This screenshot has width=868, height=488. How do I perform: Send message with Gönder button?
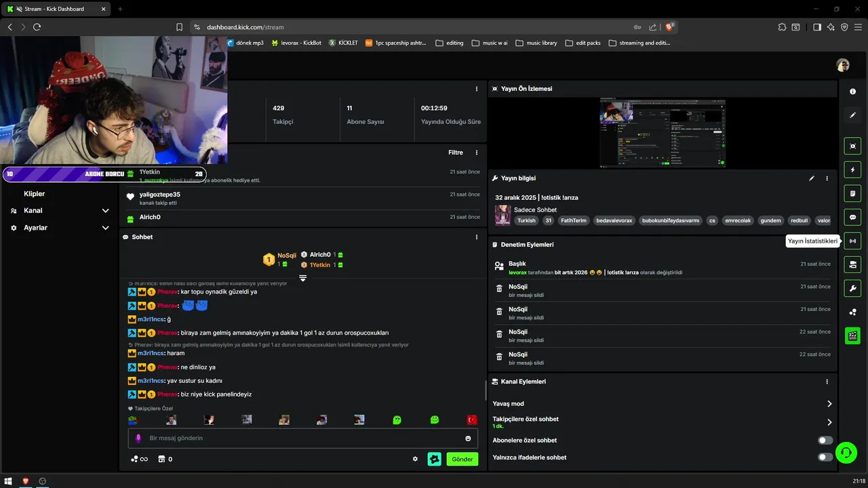[462, 459]
